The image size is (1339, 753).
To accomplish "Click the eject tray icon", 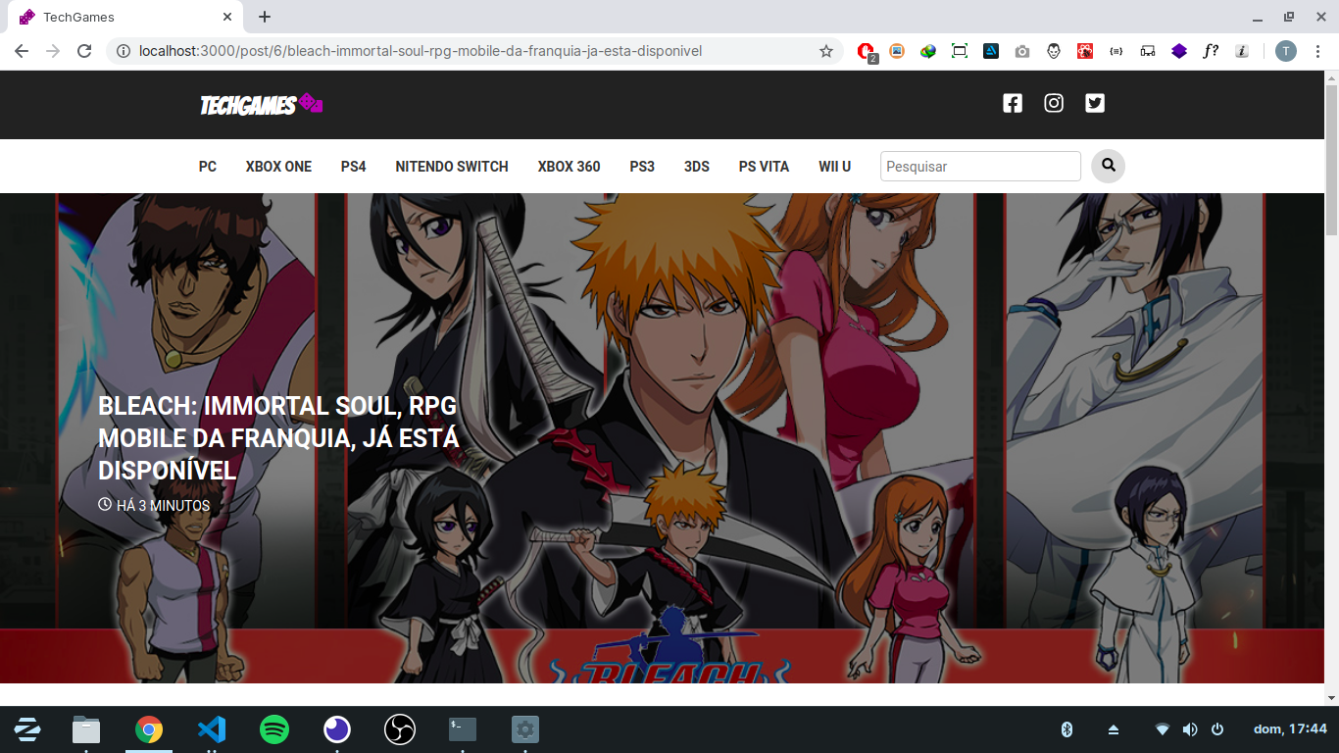I will [x=1114, y=729].
